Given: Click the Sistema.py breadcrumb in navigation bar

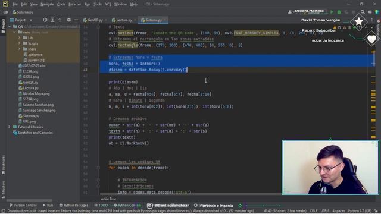Looking at the screenshot, I should click(23, 12).
